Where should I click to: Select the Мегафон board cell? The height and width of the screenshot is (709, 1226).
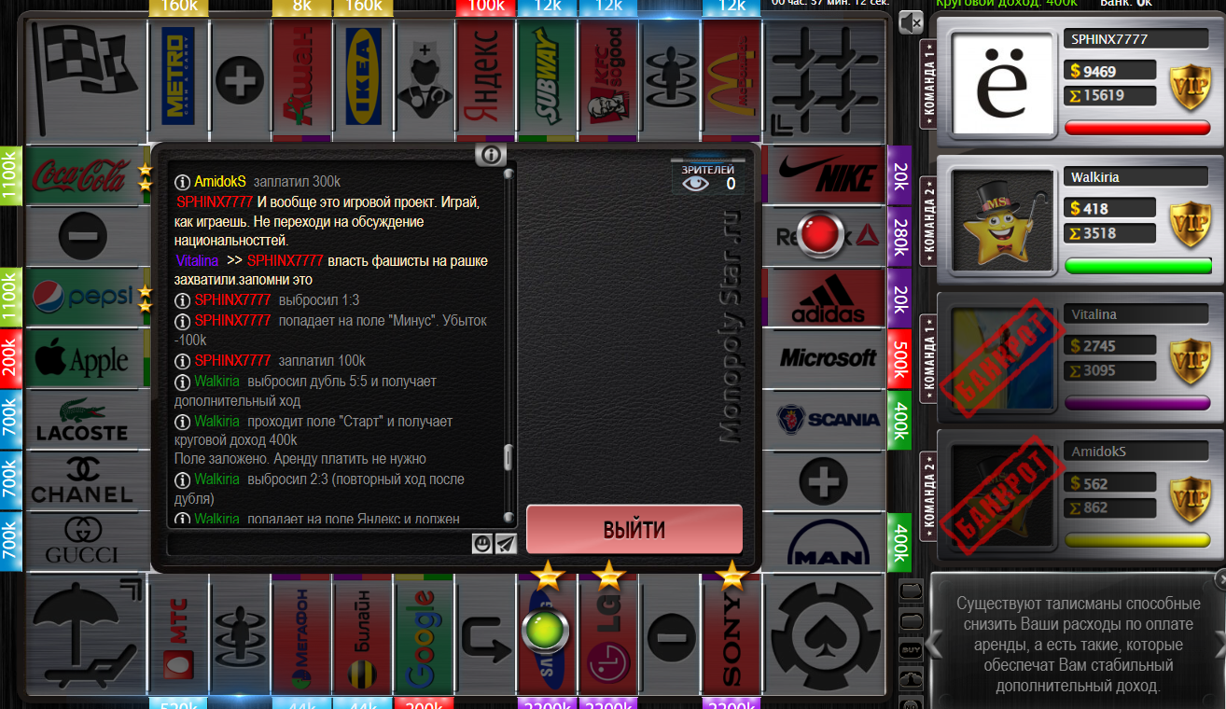point(301,636)
